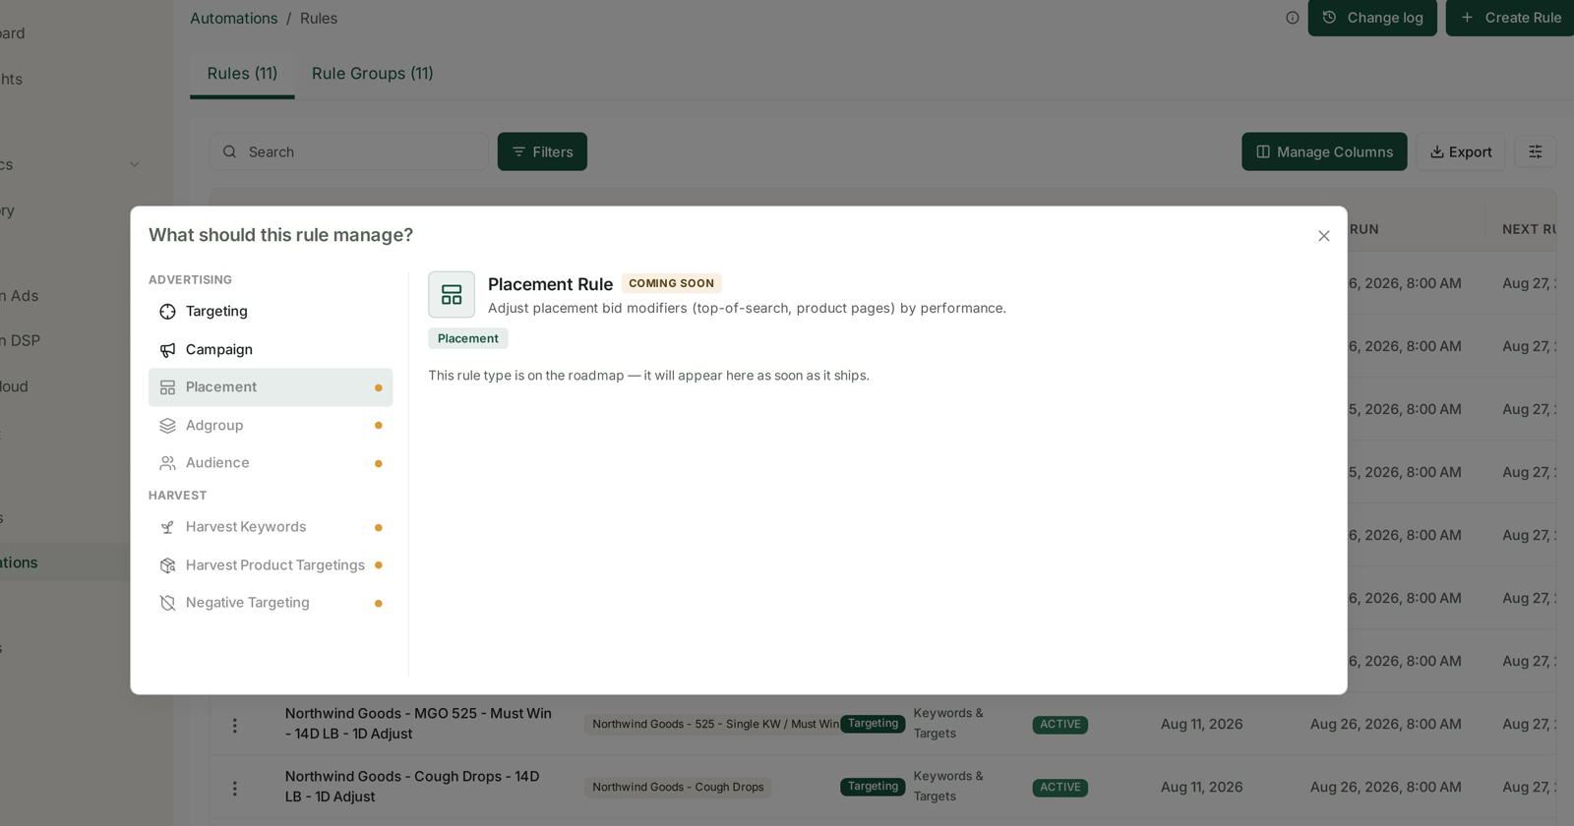Image resolution: width=1574 pixels, height=826 pixels.
Task: Expand the collapsed sidebar section chevron
Action: pos(135,164)
